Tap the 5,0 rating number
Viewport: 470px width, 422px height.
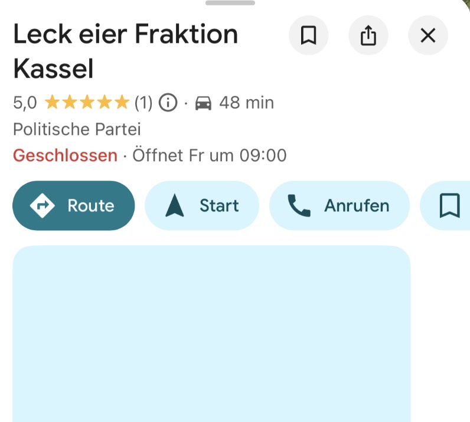tap(25, 103)
